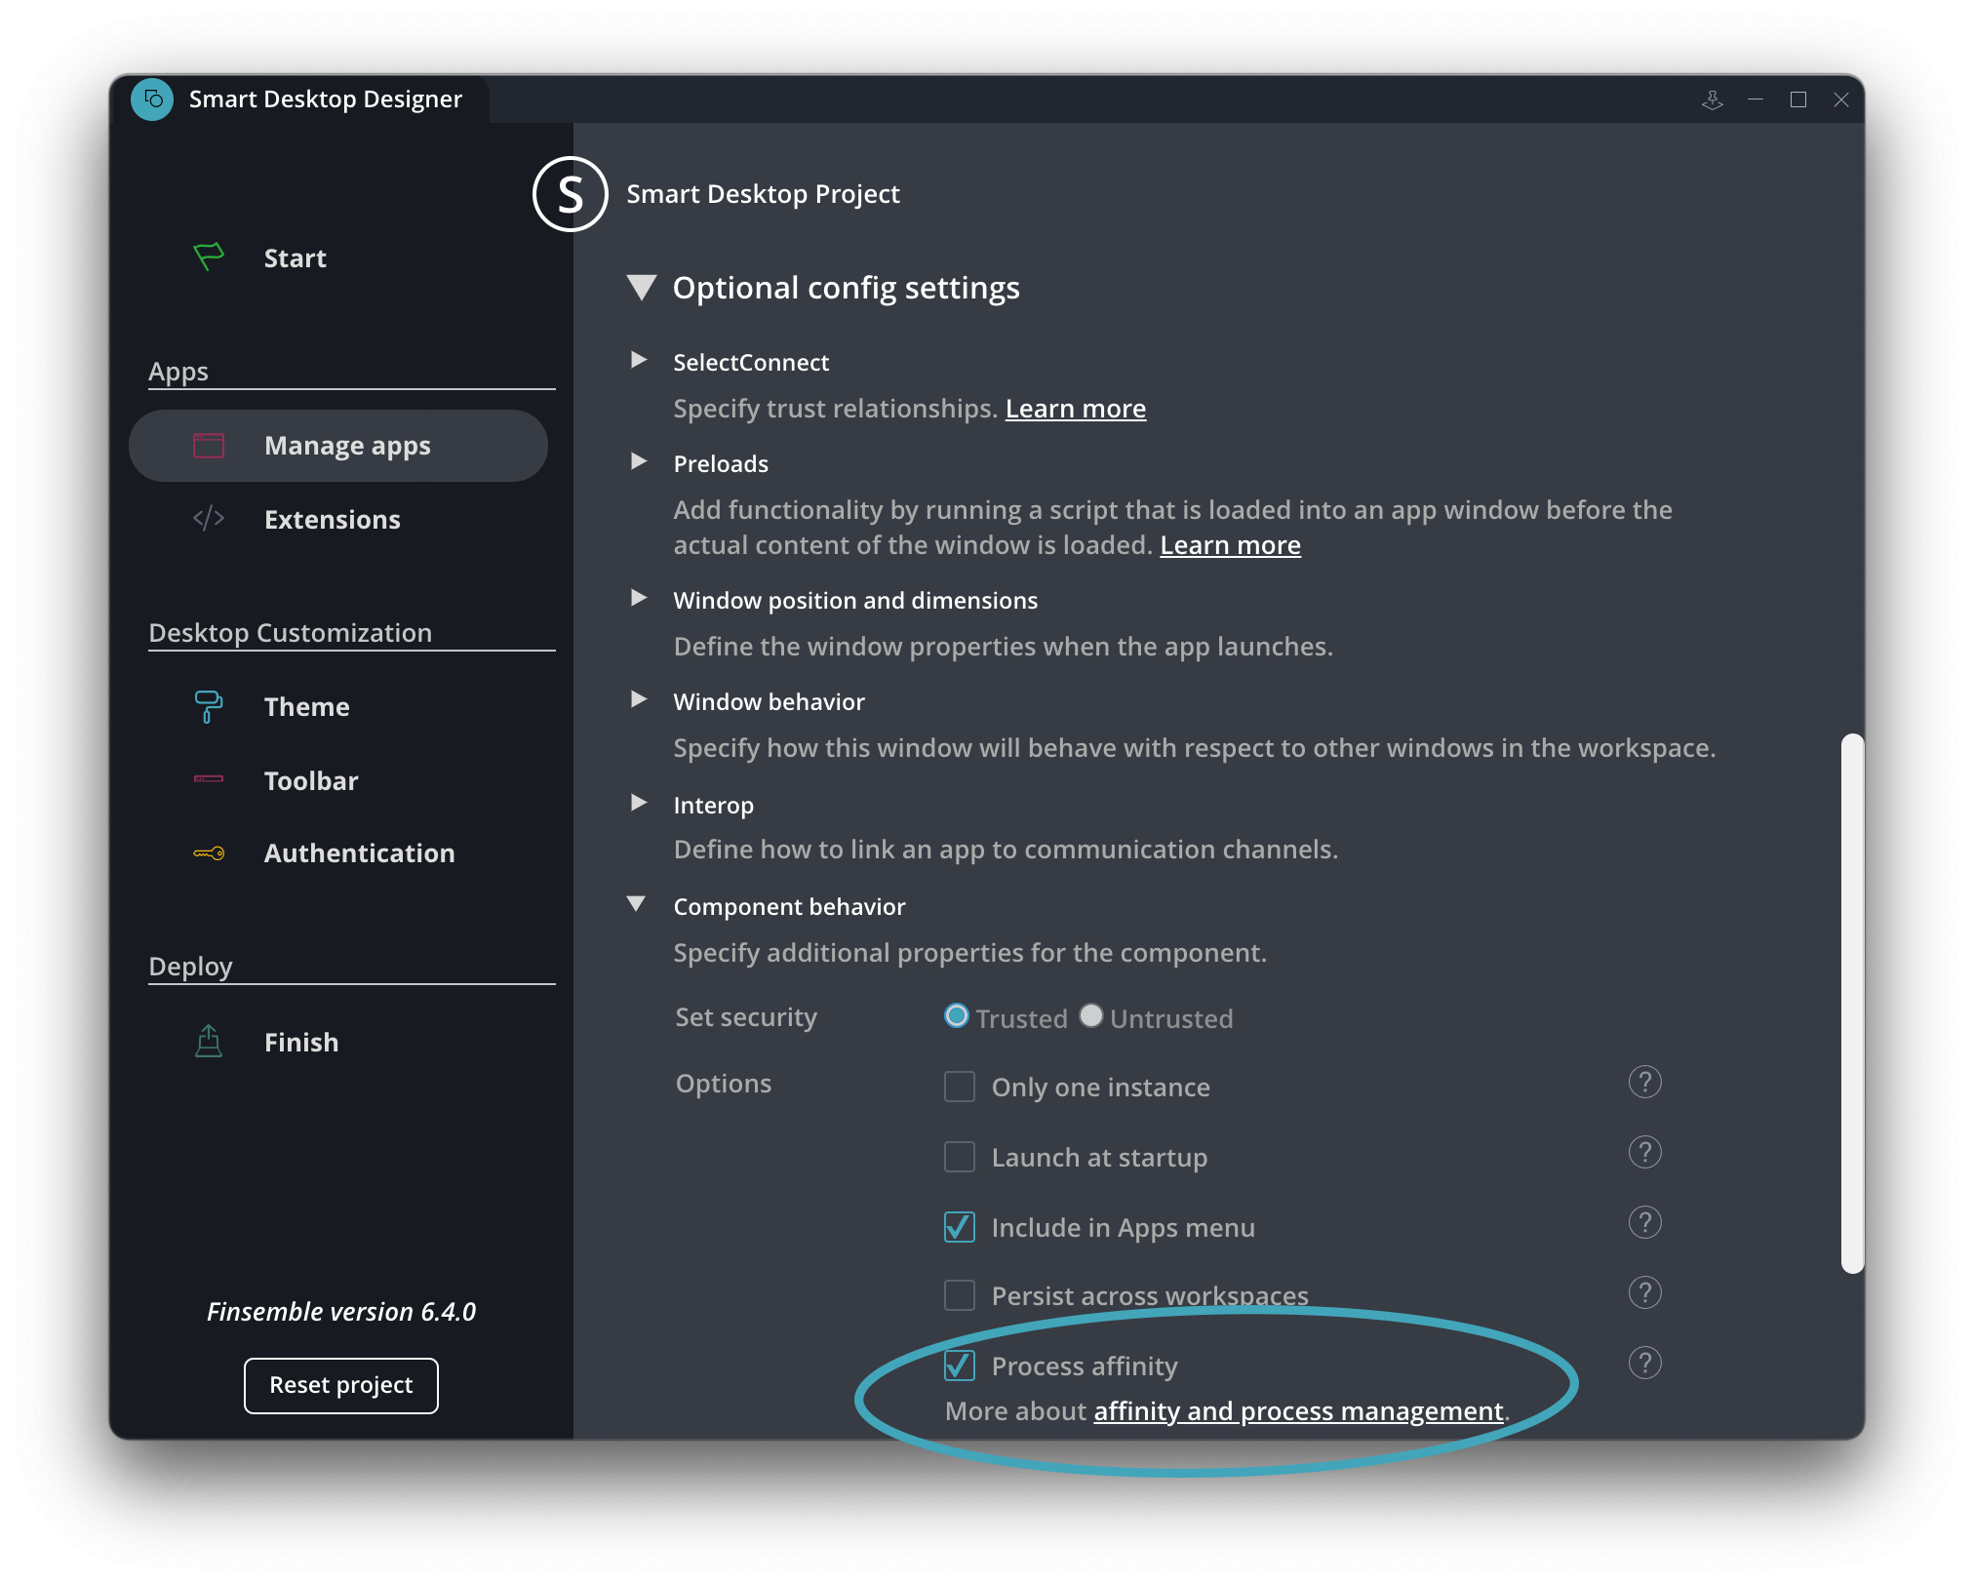Click the vertical scrollbar thumb
This screenshot has height=1584, width=1974.
tap(1852, 1005)
